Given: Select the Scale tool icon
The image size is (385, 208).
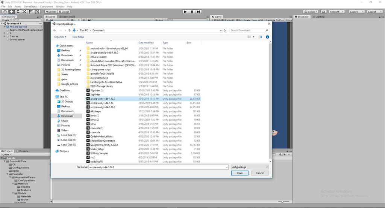Looking at the screenshot, I should (24, 12).
